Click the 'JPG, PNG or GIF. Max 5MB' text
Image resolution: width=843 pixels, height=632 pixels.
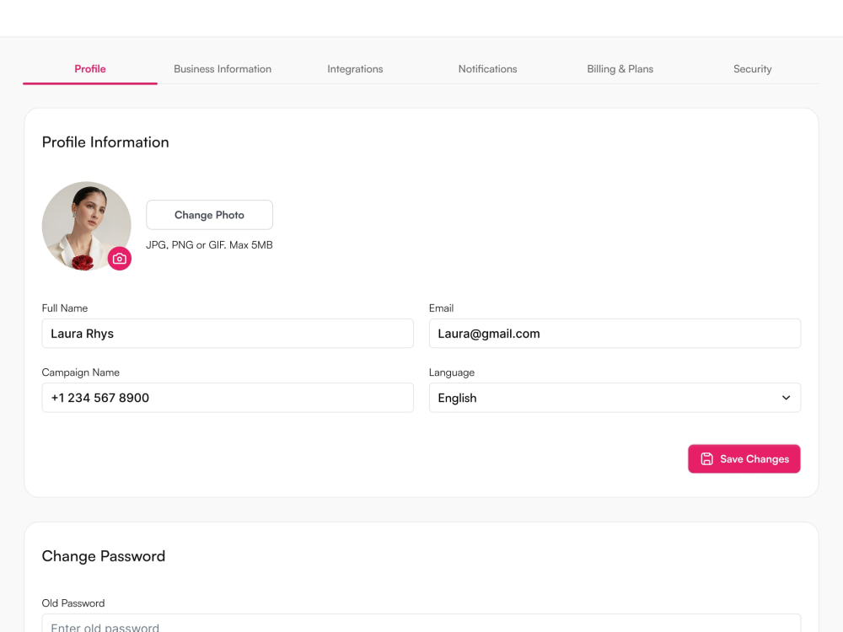[x=209, y=245]
